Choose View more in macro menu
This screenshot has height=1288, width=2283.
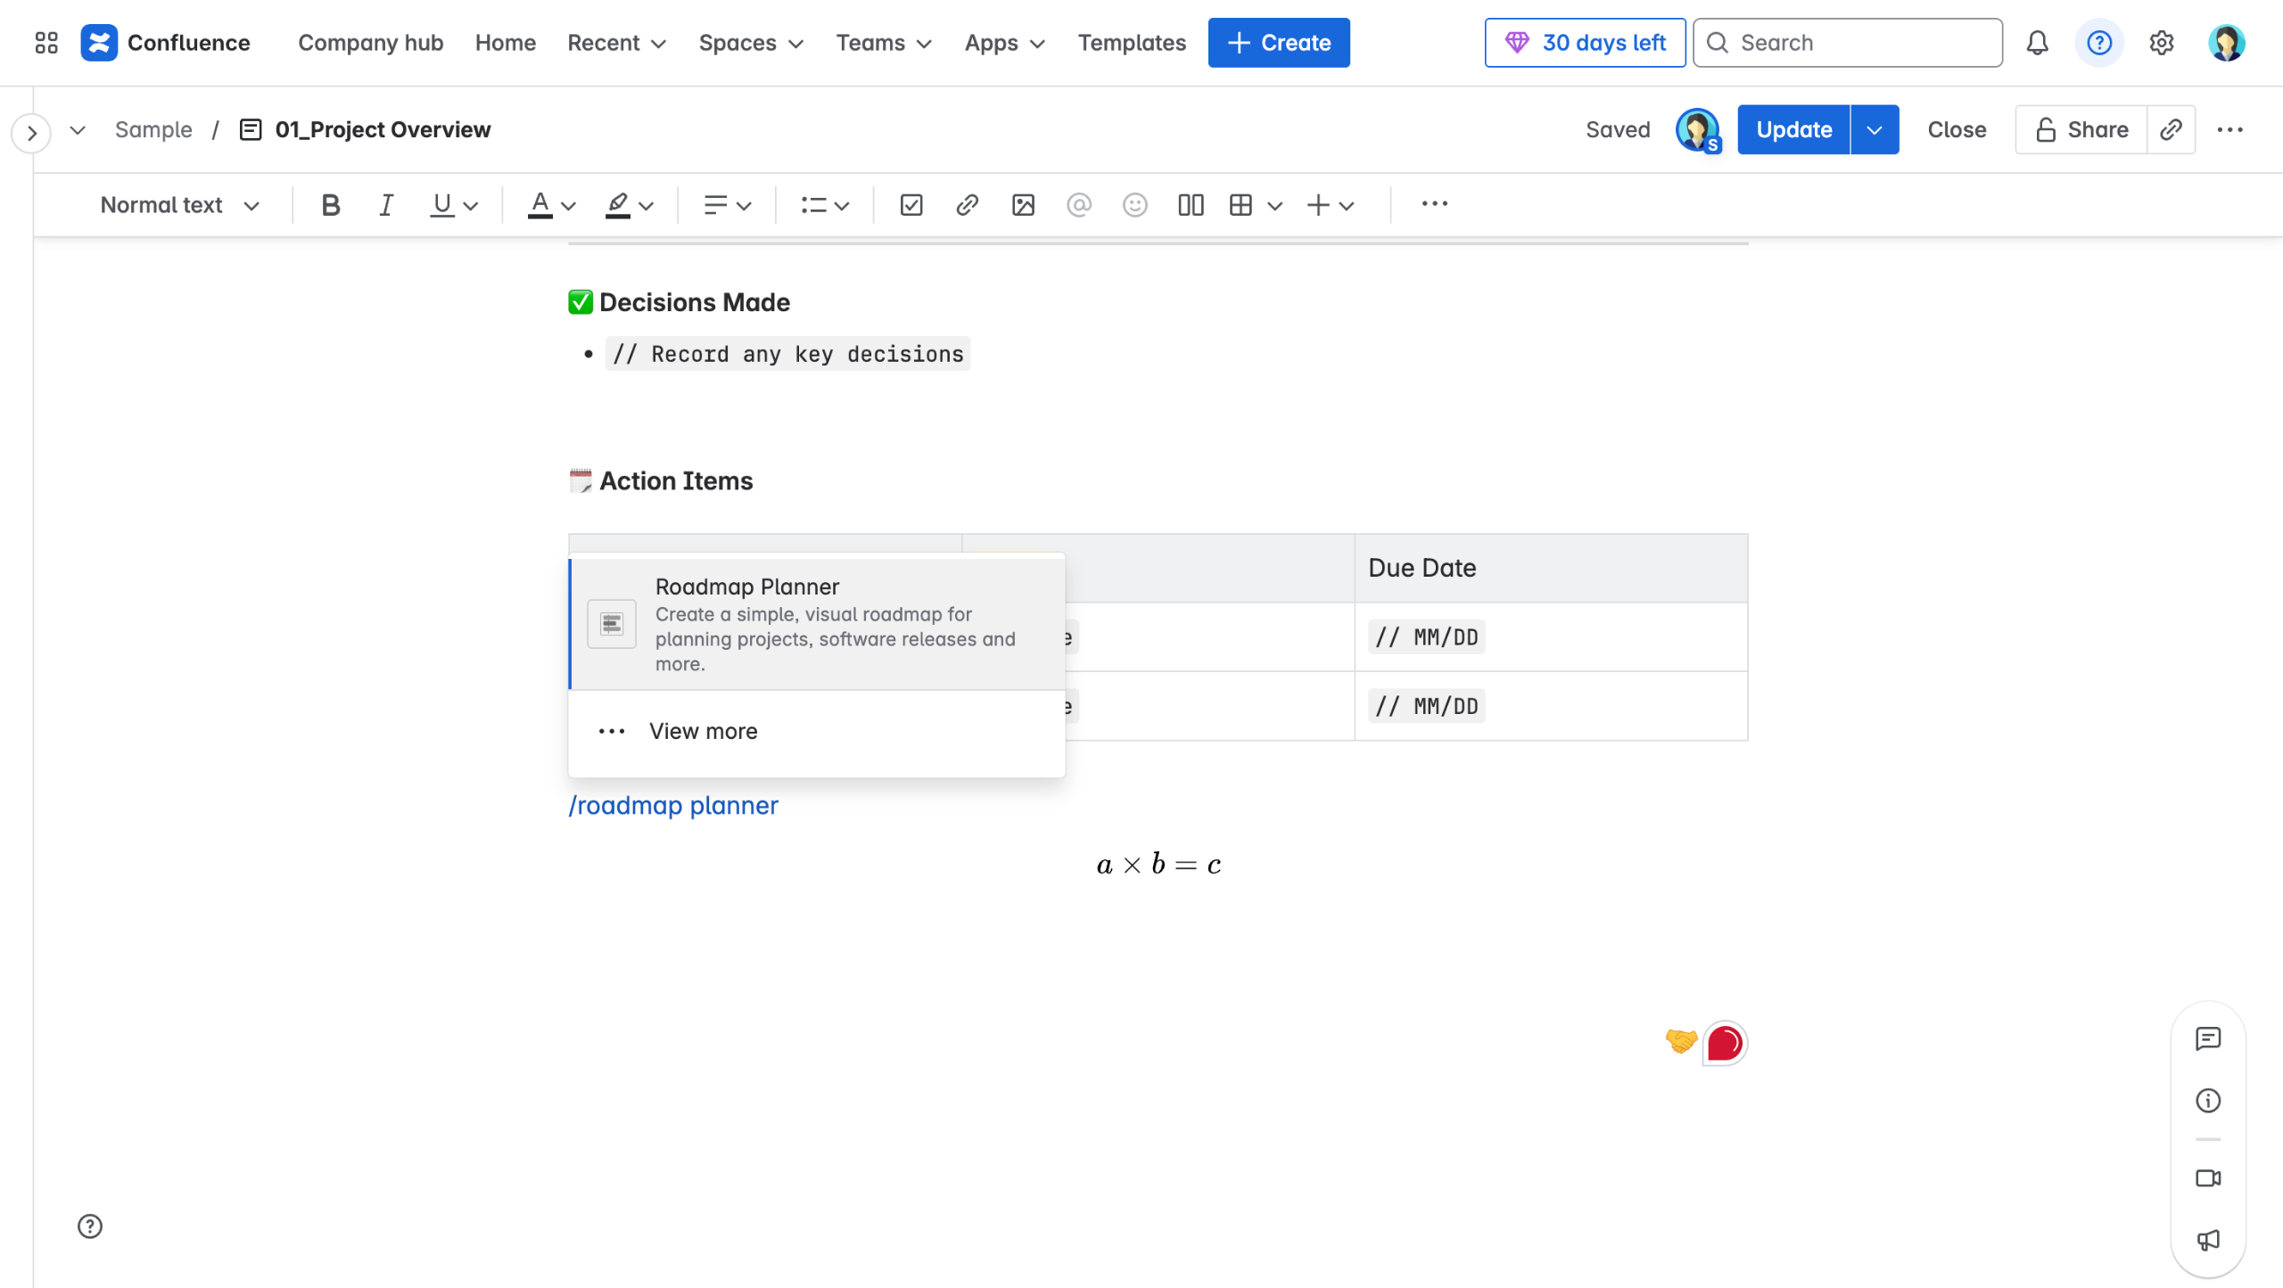click(703, 731)
